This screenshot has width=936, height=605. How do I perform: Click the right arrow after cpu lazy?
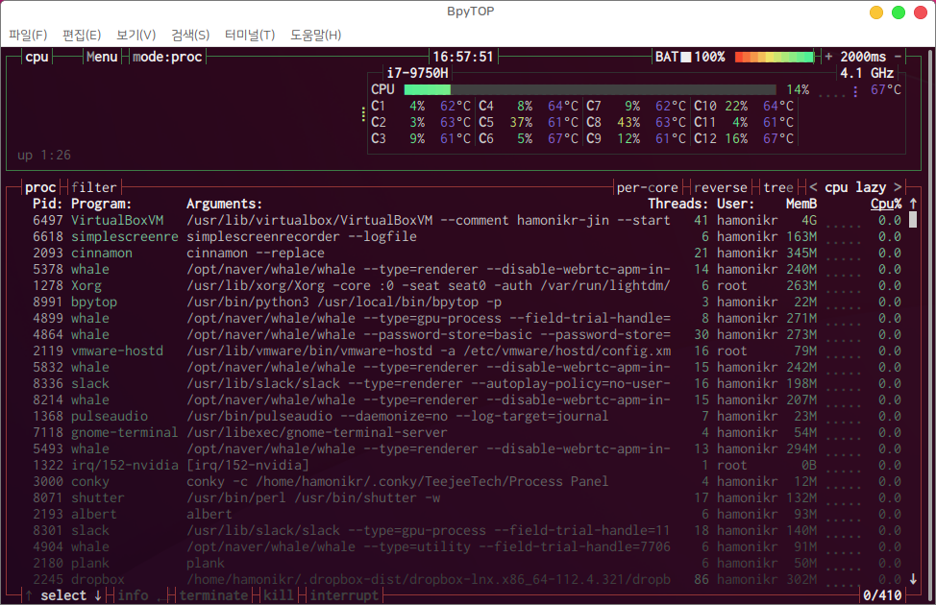pos(898,187)
